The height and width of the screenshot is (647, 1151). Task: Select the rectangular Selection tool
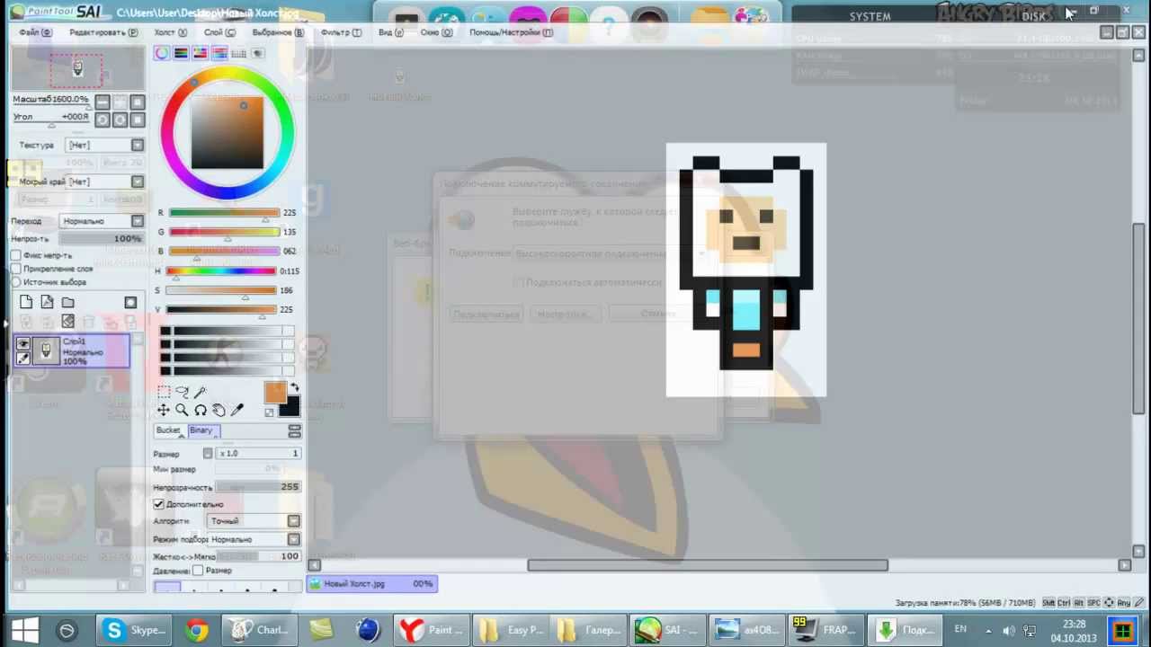(x=164, y=392)
